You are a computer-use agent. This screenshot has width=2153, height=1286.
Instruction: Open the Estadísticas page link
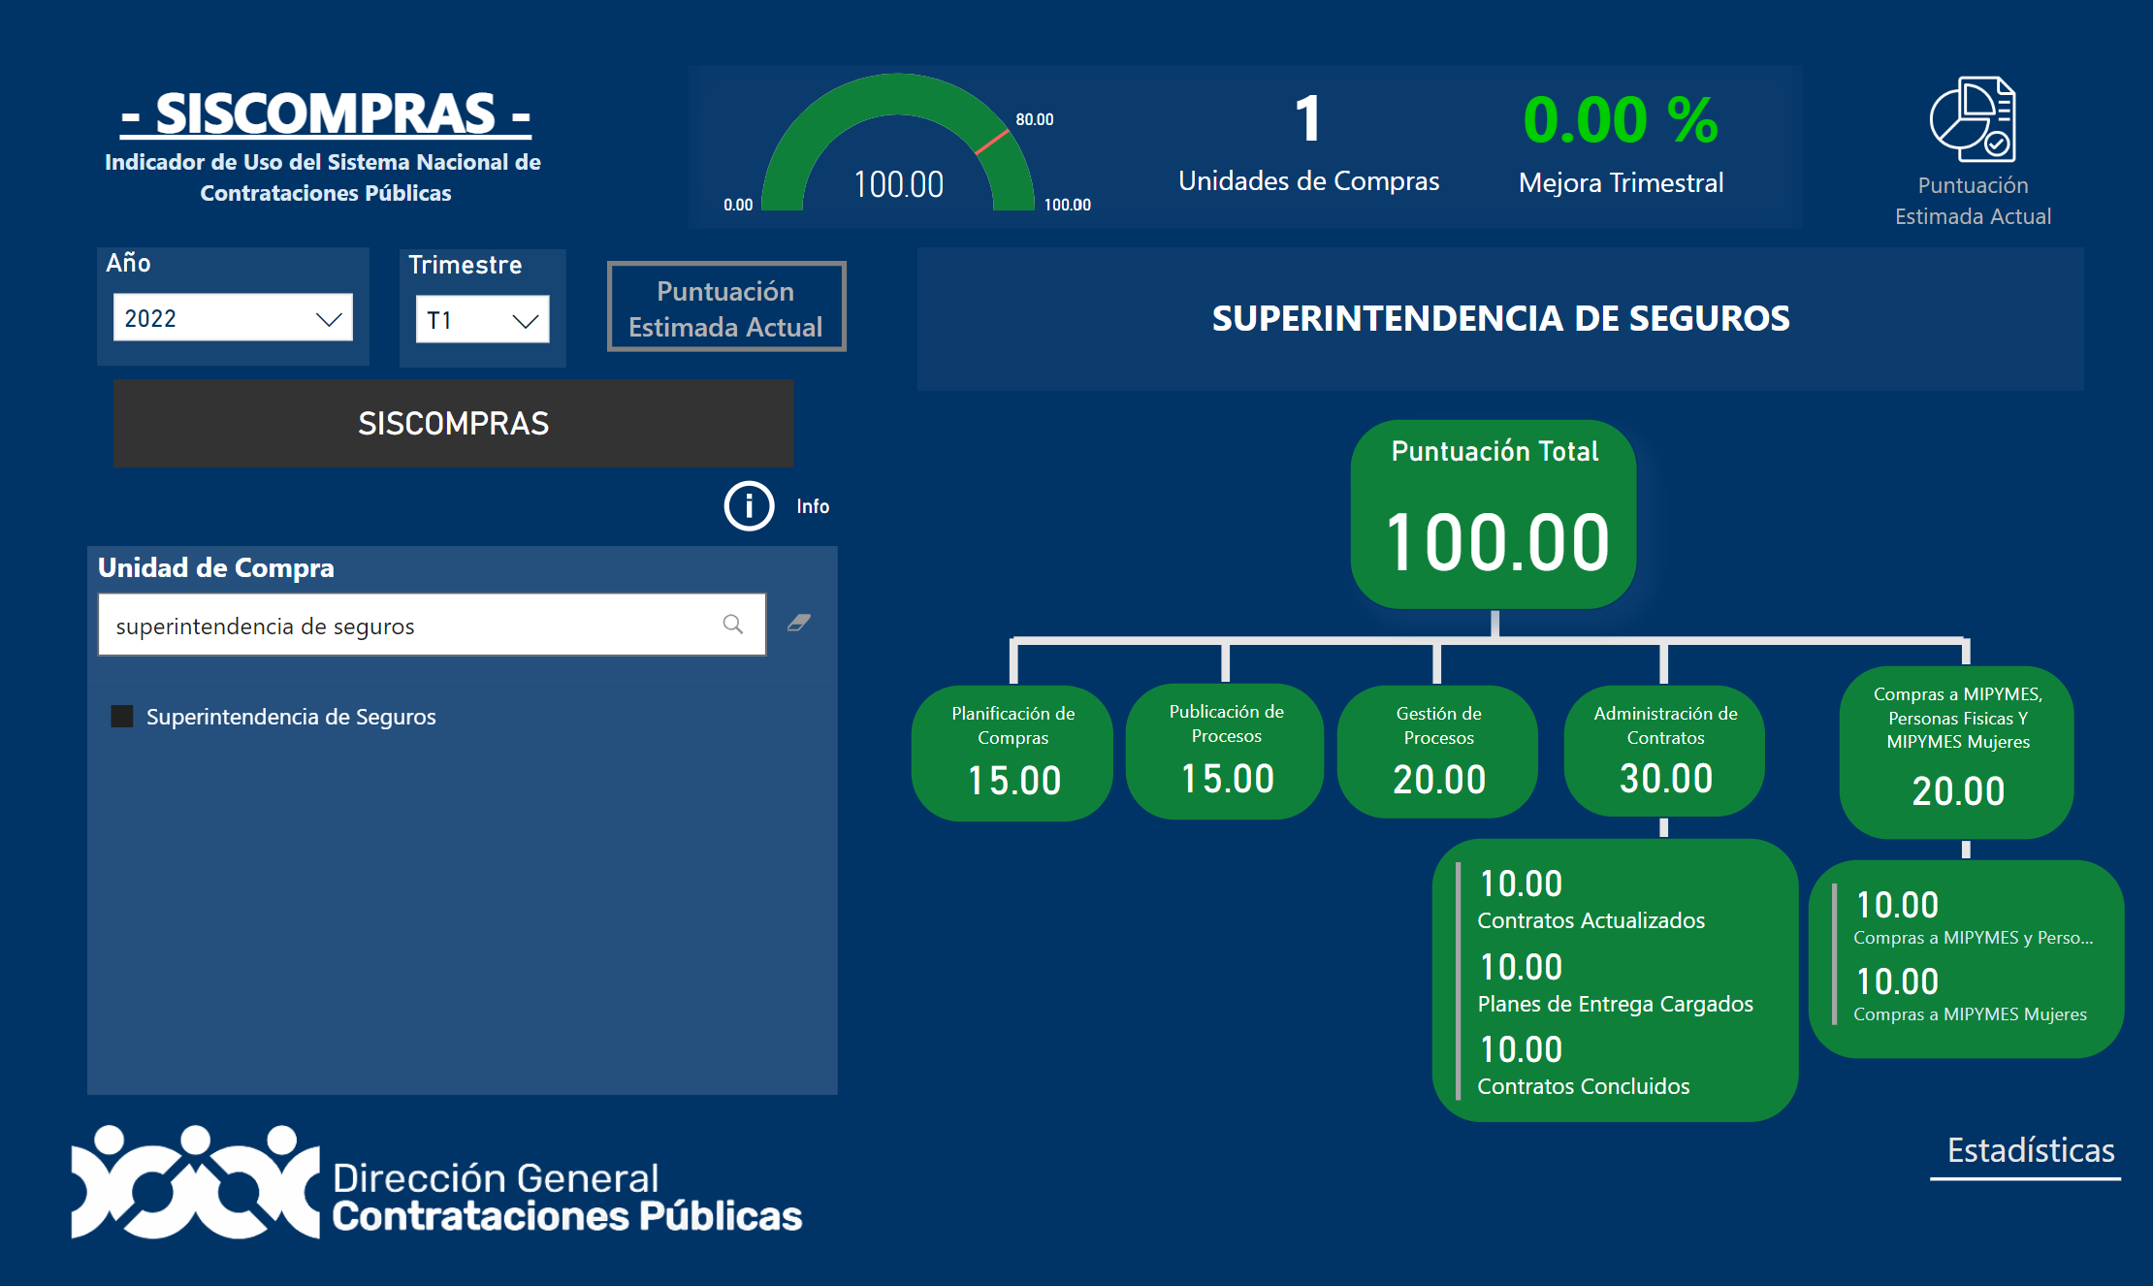click(2030, 1151)
